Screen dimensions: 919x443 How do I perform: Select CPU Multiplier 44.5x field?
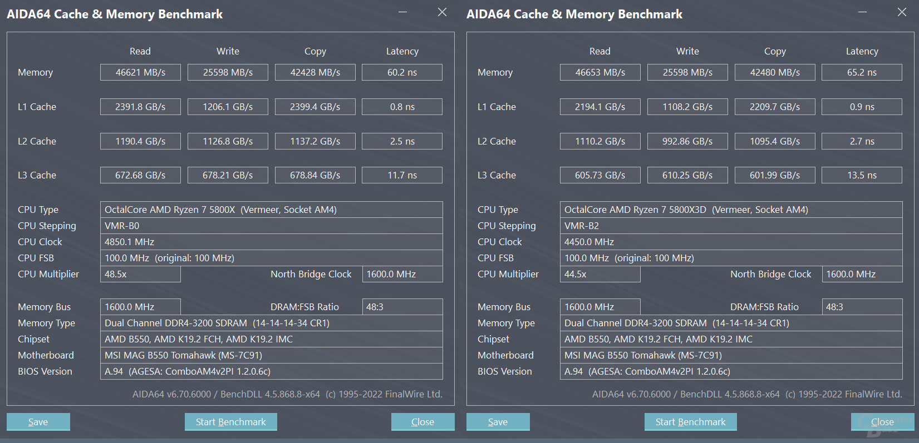[x=600, y=274]
